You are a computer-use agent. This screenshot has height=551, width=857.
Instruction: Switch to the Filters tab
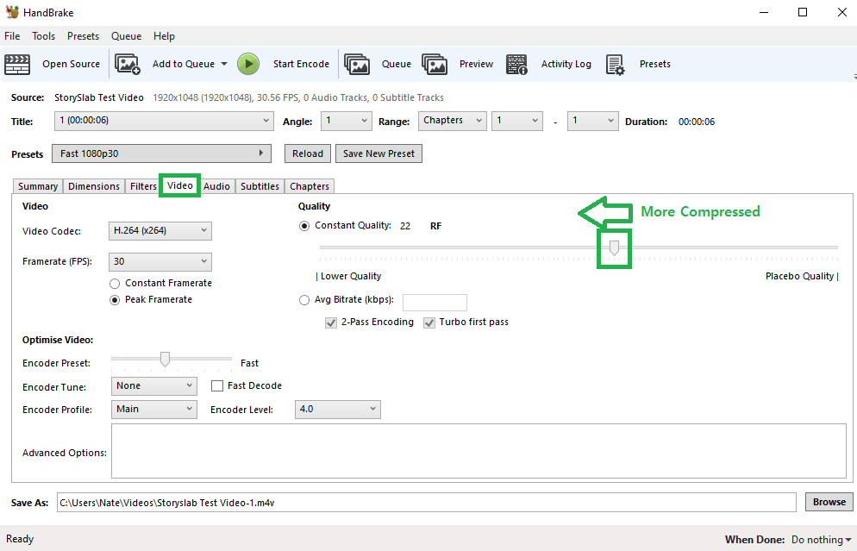(x=143, y=186)
